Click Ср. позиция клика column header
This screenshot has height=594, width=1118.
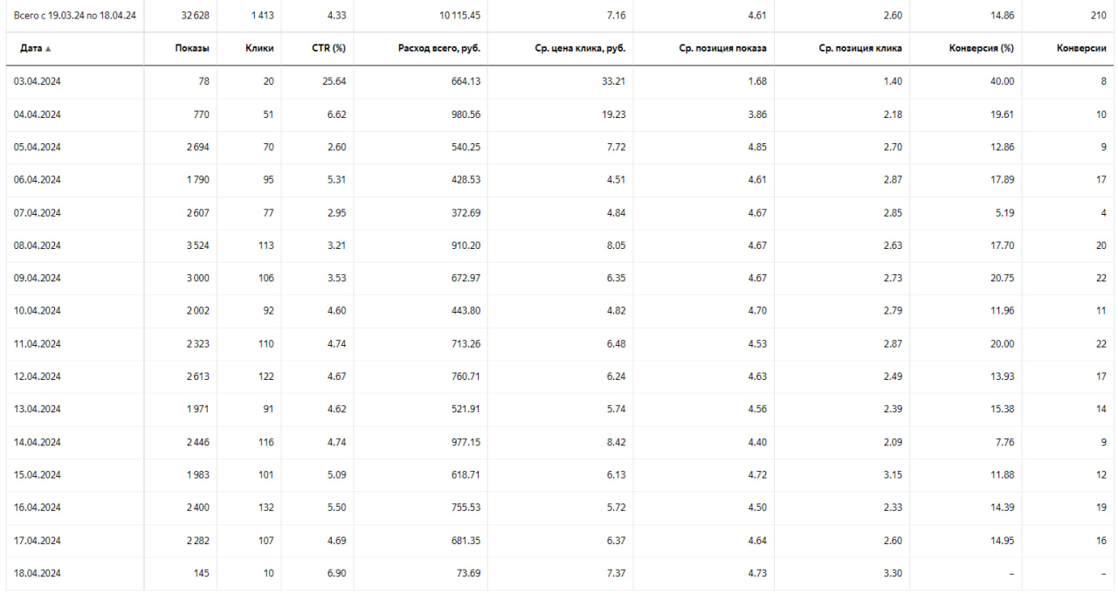tap(860, 48)
